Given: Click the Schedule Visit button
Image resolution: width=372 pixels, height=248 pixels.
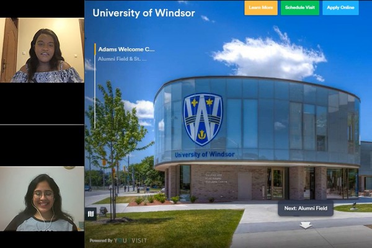Looking at the screenshot, I should point(300,7).
